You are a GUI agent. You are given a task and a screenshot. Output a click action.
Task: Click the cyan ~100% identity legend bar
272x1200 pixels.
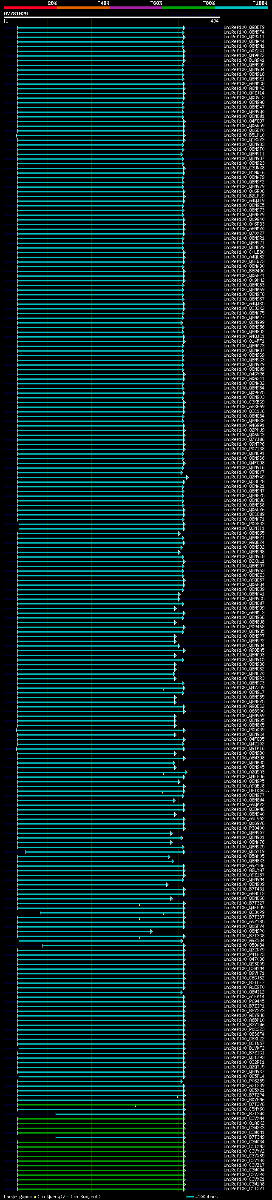tap(241, 8)
